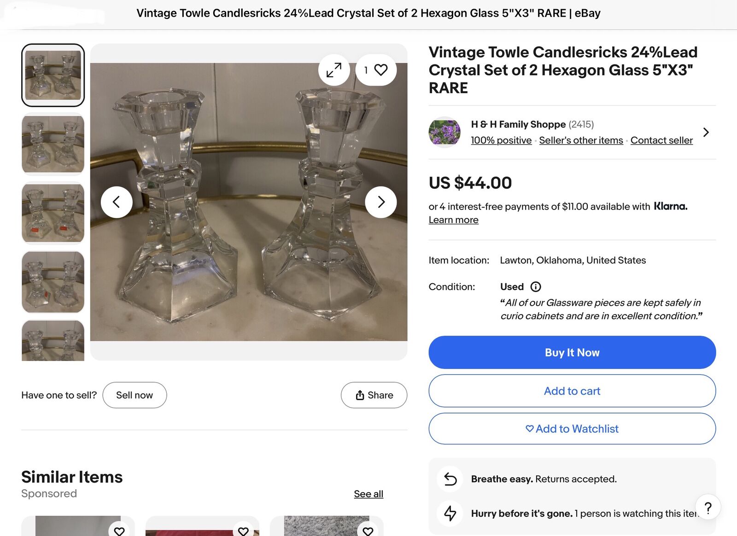Go to the previous product photo
Screen dimensions: 737x536
[117, 202]
